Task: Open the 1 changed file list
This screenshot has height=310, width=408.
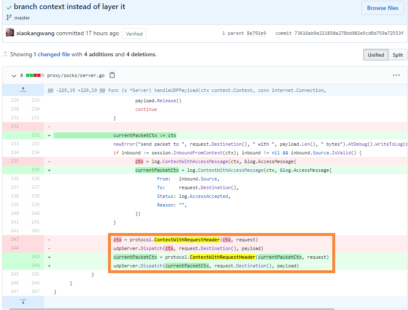Action: pyautogui.click(x=52, y=54)
